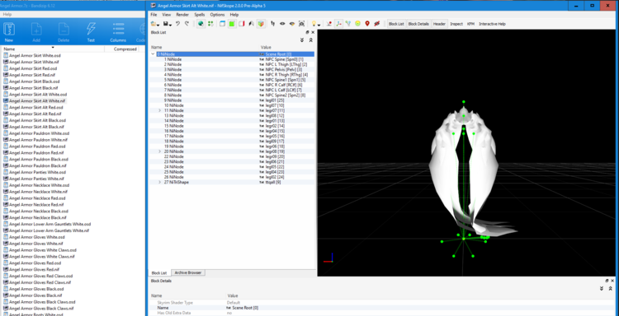Screen dimensions: 619x316
Task: Select the red Side view icon
Action: [242, 24]
